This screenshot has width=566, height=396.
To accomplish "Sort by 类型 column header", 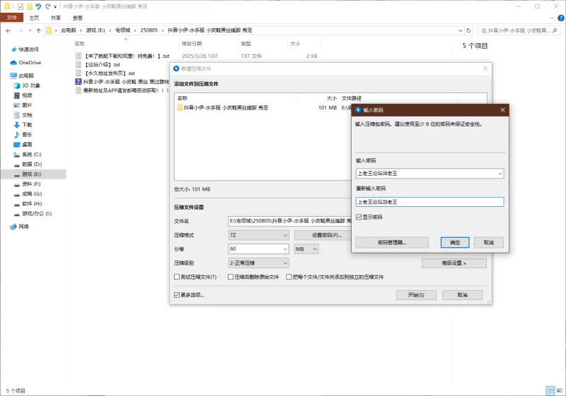I will 246,44.
